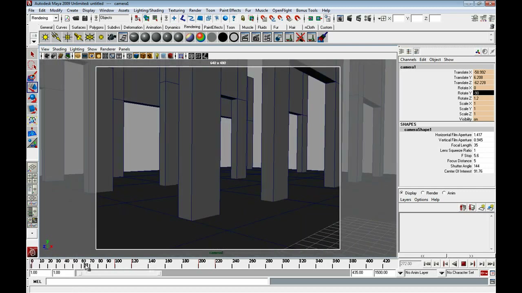The height and width of the screenshot is (293, 522).
Task: Toggle the auto keyframe key button
Action: [484, 273]
